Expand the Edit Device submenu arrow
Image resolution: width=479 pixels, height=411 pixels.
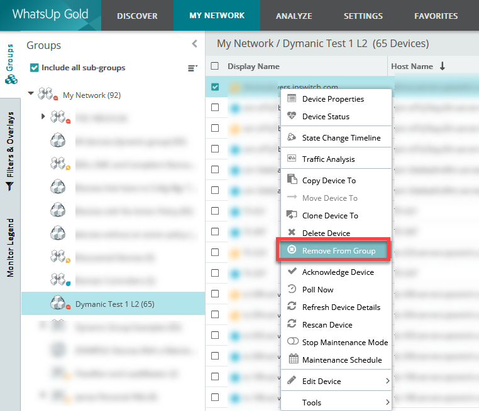388,381
